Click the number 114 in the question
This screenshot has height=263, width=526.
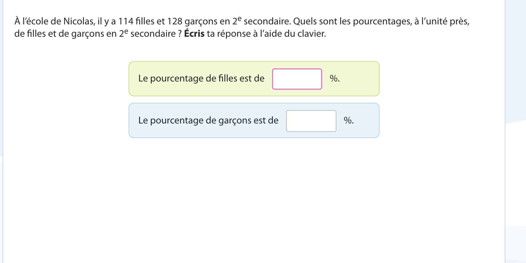(126, 21)
